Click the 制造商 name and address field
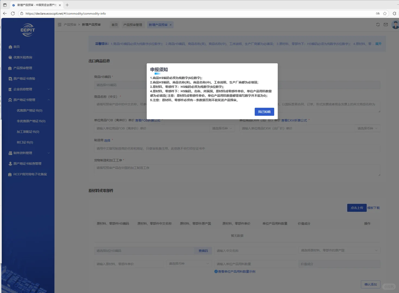Screen dimensions: 399x293 tap(237, 148)
